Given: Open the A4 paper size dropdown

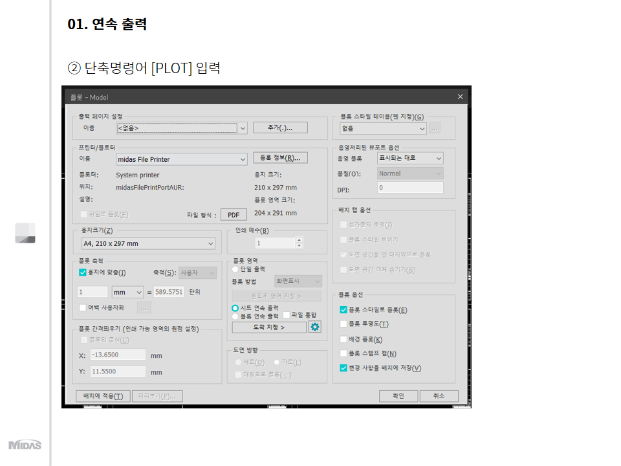Looking at the screenshot, I should [149, 243].
